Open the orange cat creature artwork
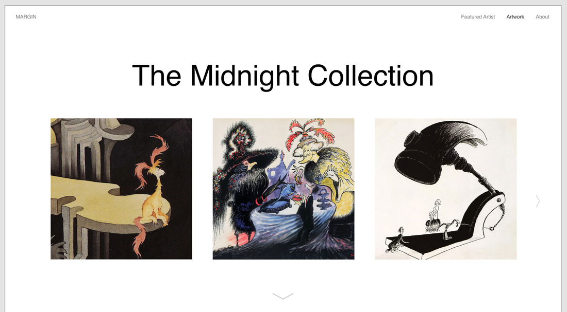This screenshot has width=567, height=312. point(122,189)
